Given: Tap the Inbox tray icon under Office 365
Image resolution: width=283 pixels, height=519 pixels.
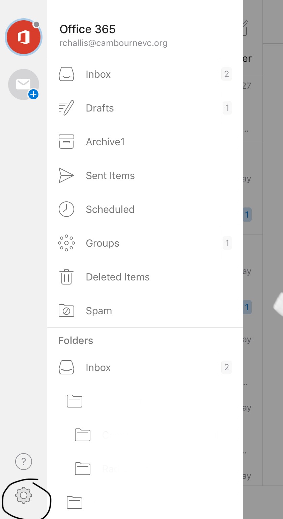Looking at the screenshot, I should click(x=66, y=74).
